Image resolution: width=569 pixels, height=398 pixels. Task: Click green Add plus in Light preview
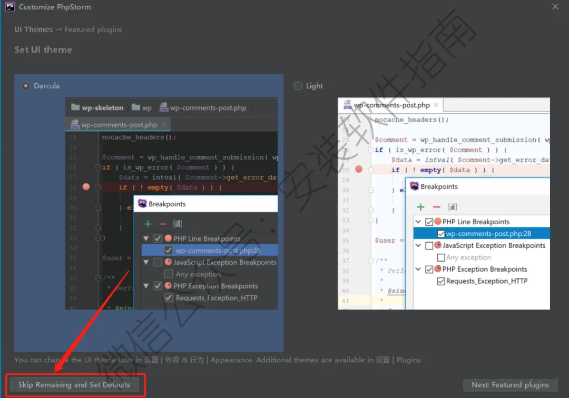[420, 207]
